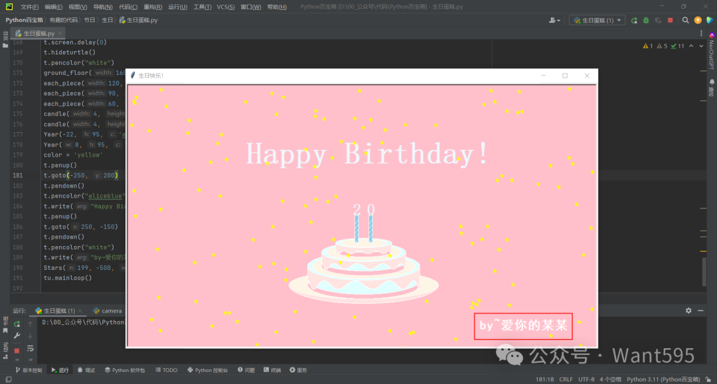Hide the Run panel with the minus icon
This screenshot has height=384, width=717.
pos(700,310)
